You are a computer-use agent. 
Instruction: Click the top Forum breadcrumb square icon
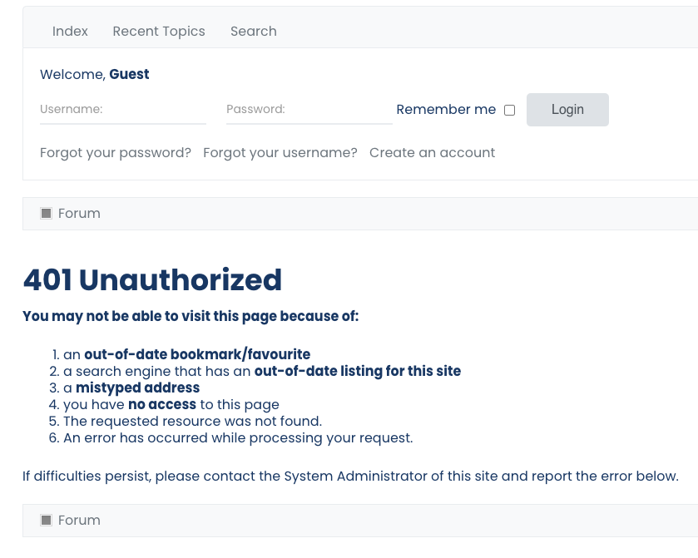click(x=47, y=213)
